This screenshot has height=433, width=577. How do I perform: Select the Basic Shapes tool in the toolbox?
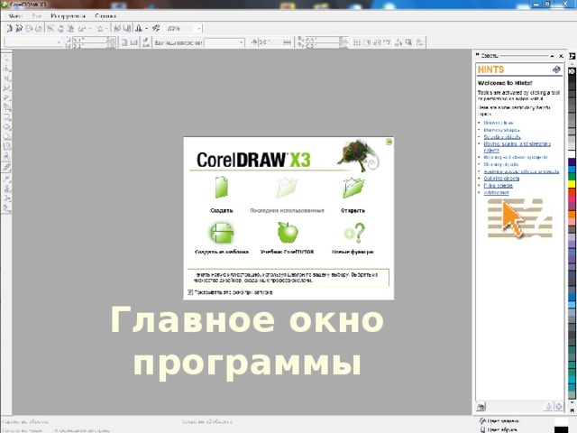point(6,146)
